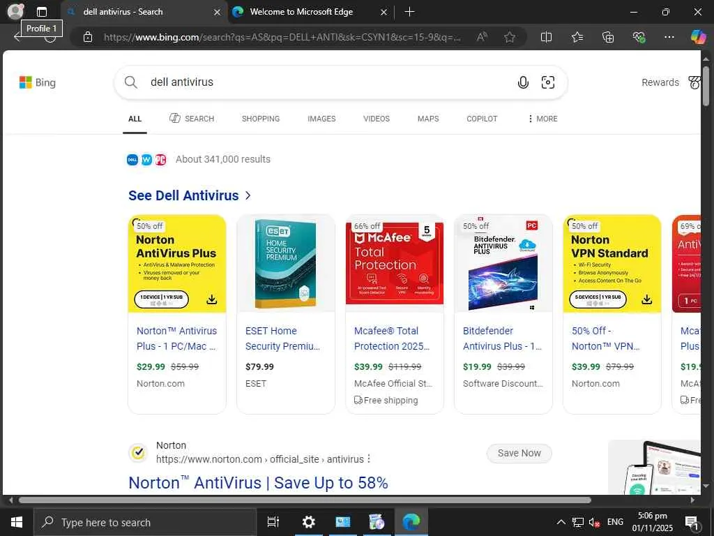
Task: Select Welcome to Microsoft Edge tab
Action: point(310,12)
